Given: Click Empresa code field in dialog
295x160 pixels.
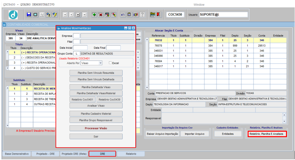Looking at the screenshot, I should click(76, 36).
